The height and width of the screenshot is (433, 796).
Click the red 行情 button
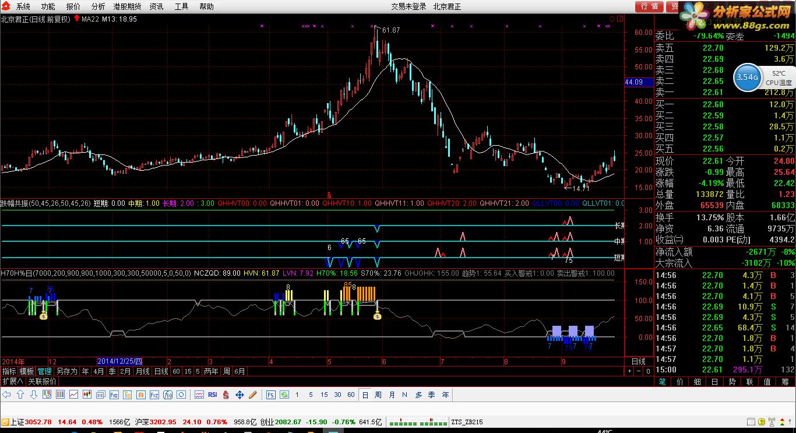pyautogui.click(x=649, y=6)
